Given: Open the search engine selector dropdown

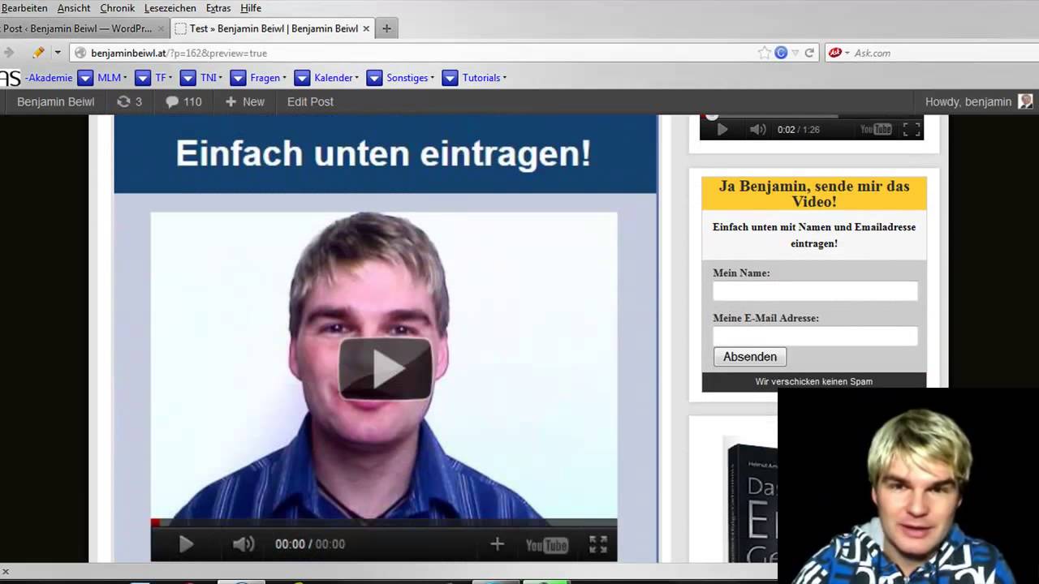Looking at the screenshot, I should coord(839,53).
